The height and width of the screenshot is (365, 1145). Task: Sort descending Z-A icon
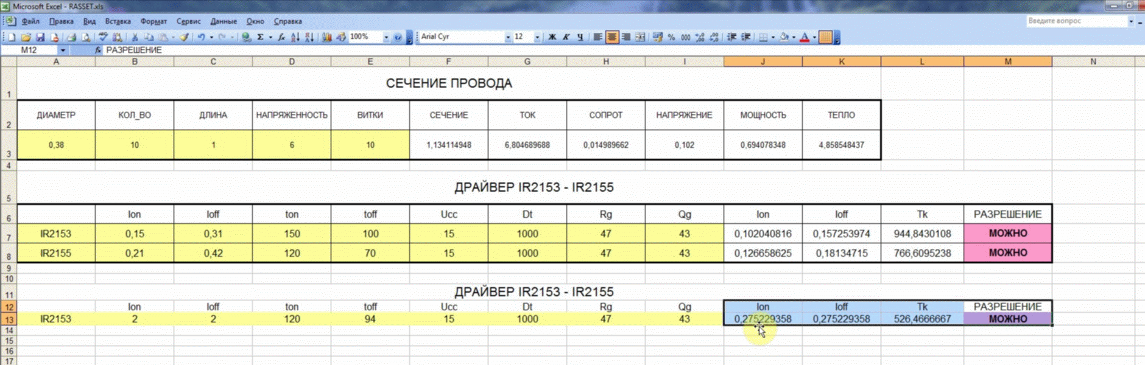(x=309, y=37)
